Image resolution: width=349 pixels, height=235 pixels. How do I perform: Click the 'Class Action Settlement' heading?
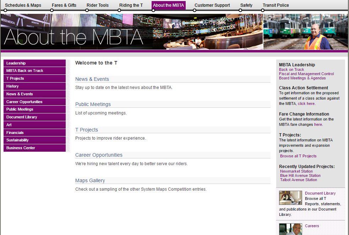tap(303, 88)
